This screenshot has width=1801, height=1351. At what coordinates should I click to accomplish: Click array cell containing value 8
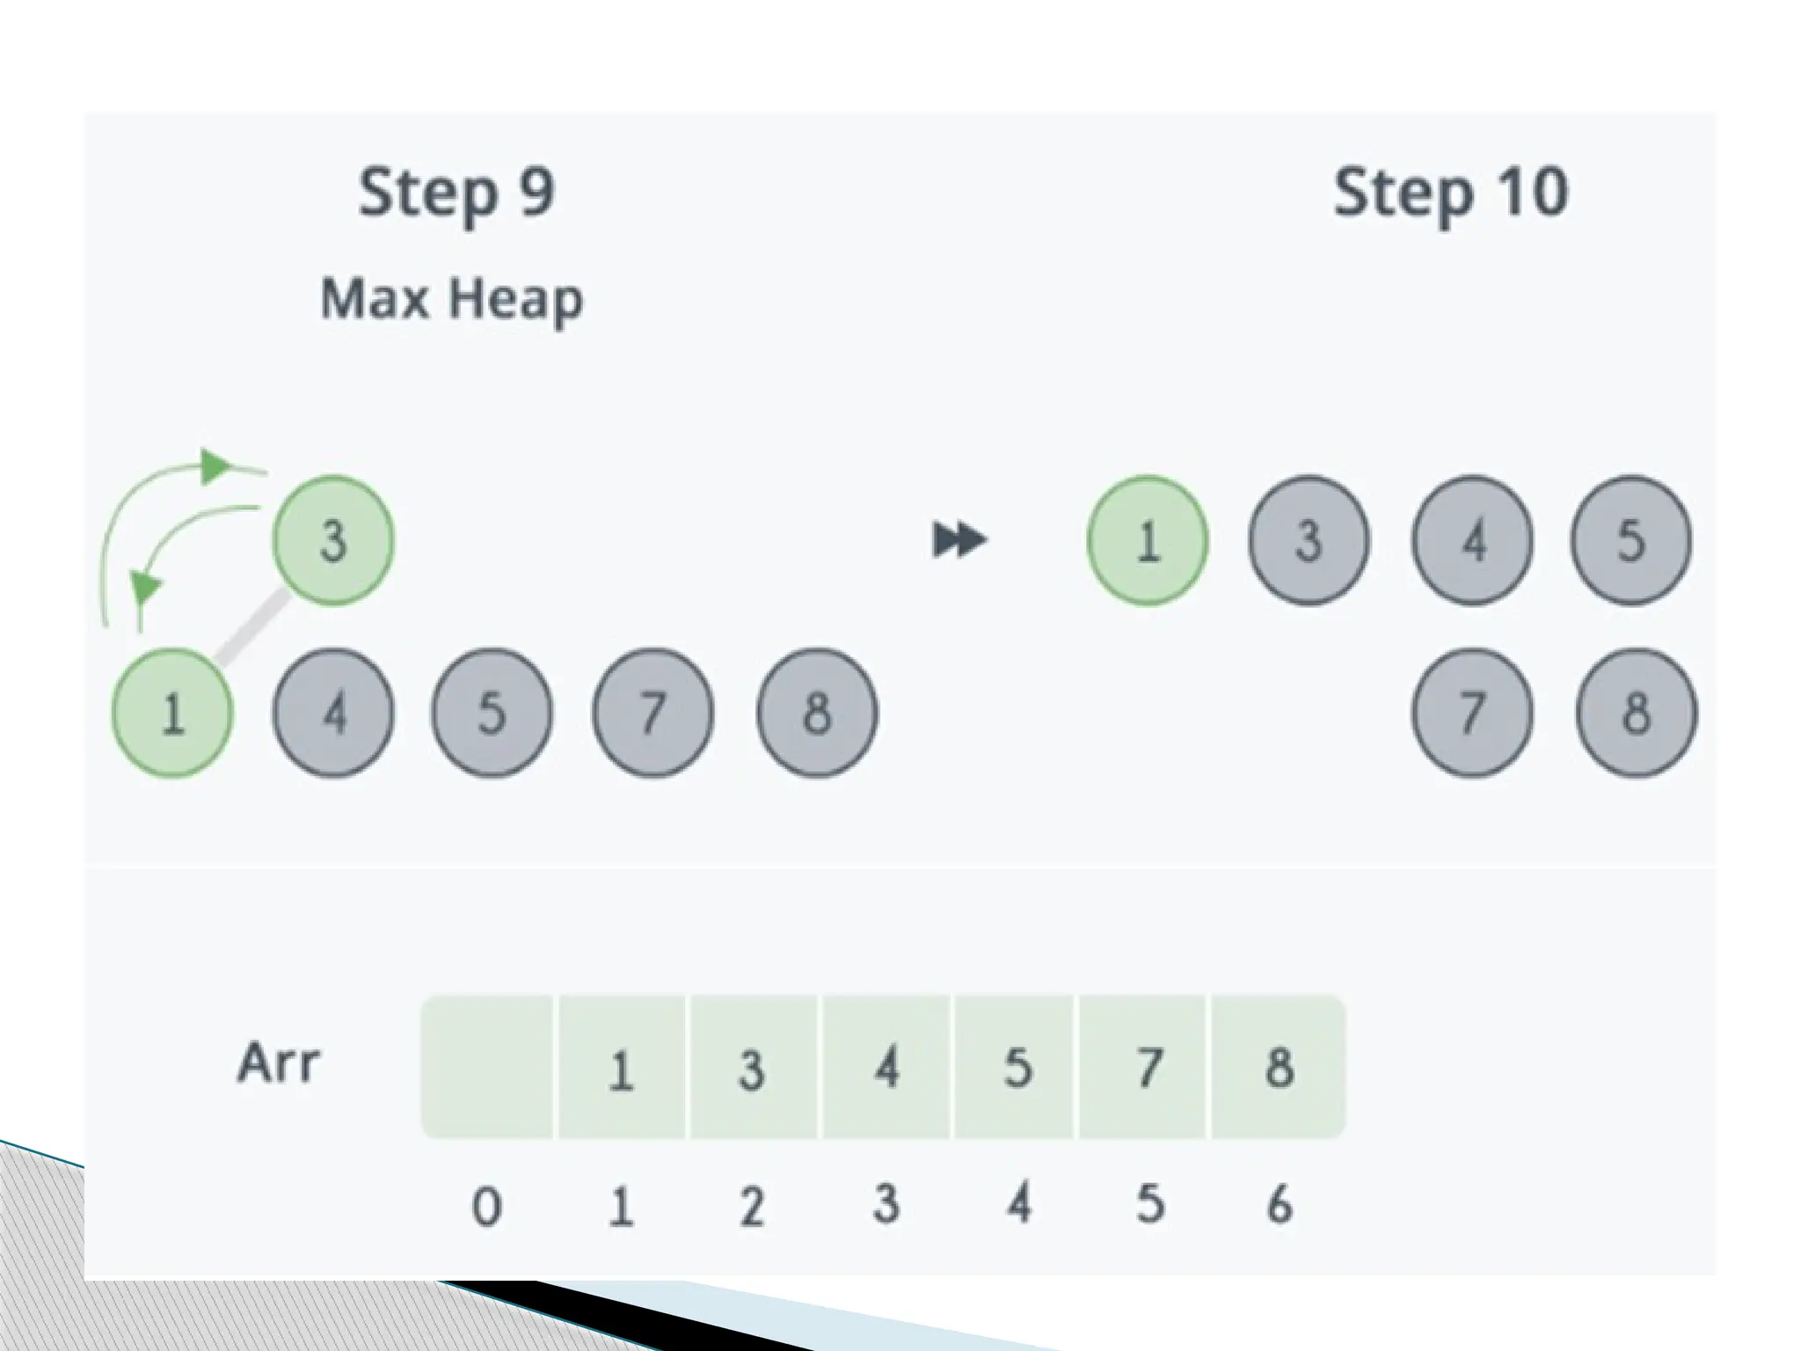(1279, 1067)
